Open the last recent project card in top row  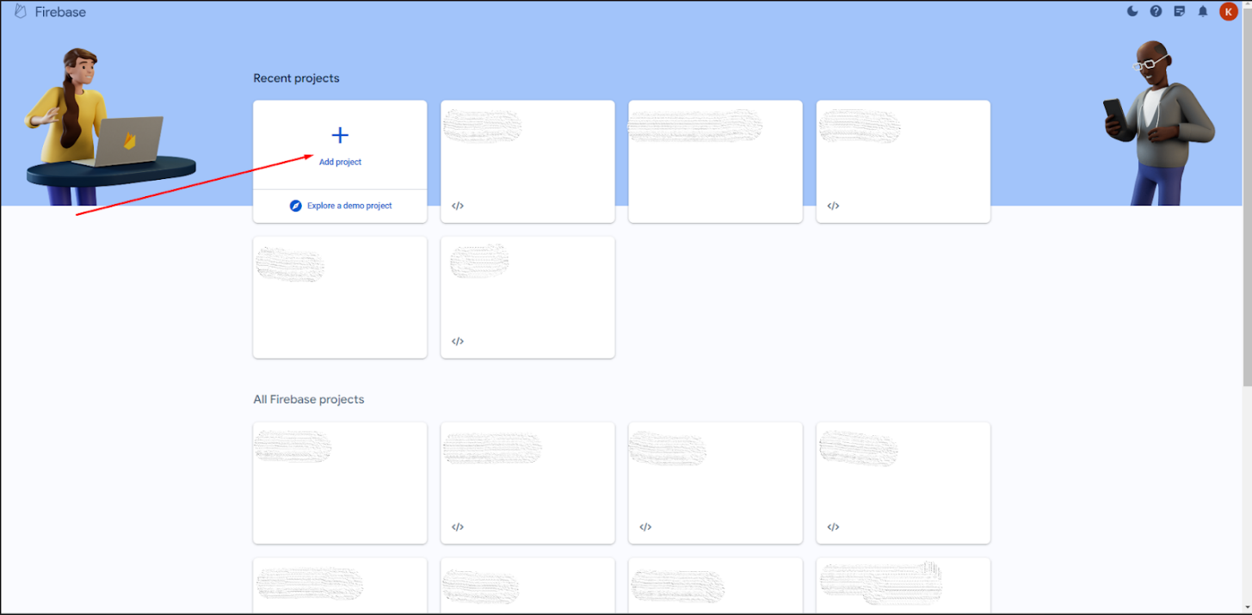tap(903, 162)
